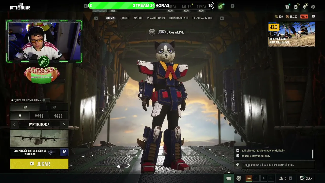This screenshot has width=325, height=183.
Task: Open the green sprout event icon
Action: 220,6
